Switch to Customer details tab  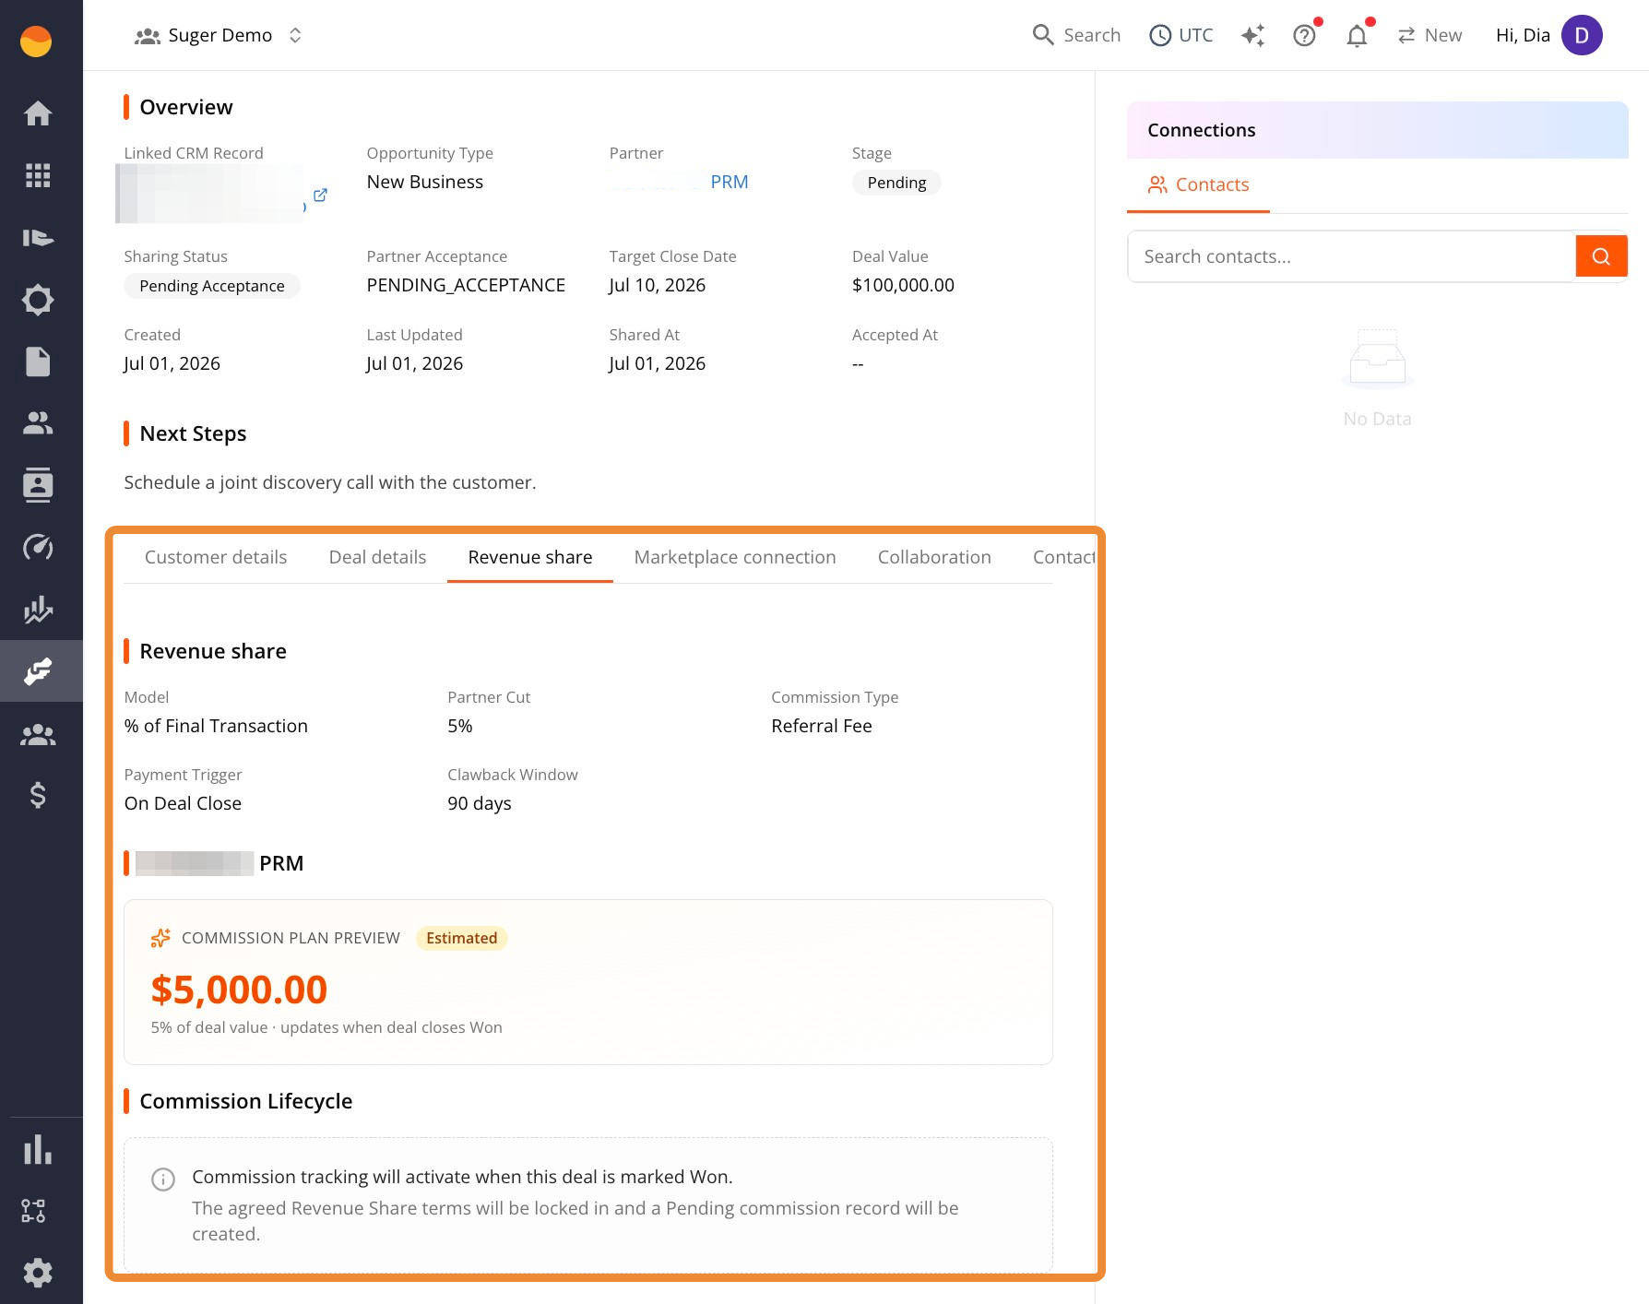(x=216, y=557)
